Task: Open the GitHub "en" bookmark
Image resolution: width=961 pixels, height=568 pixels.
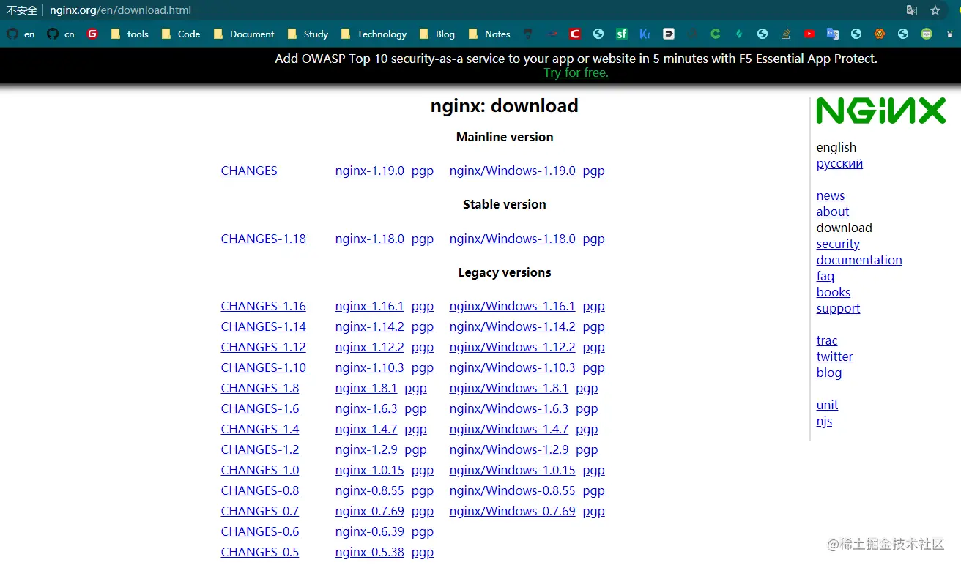Action: [x=21, y=34]
